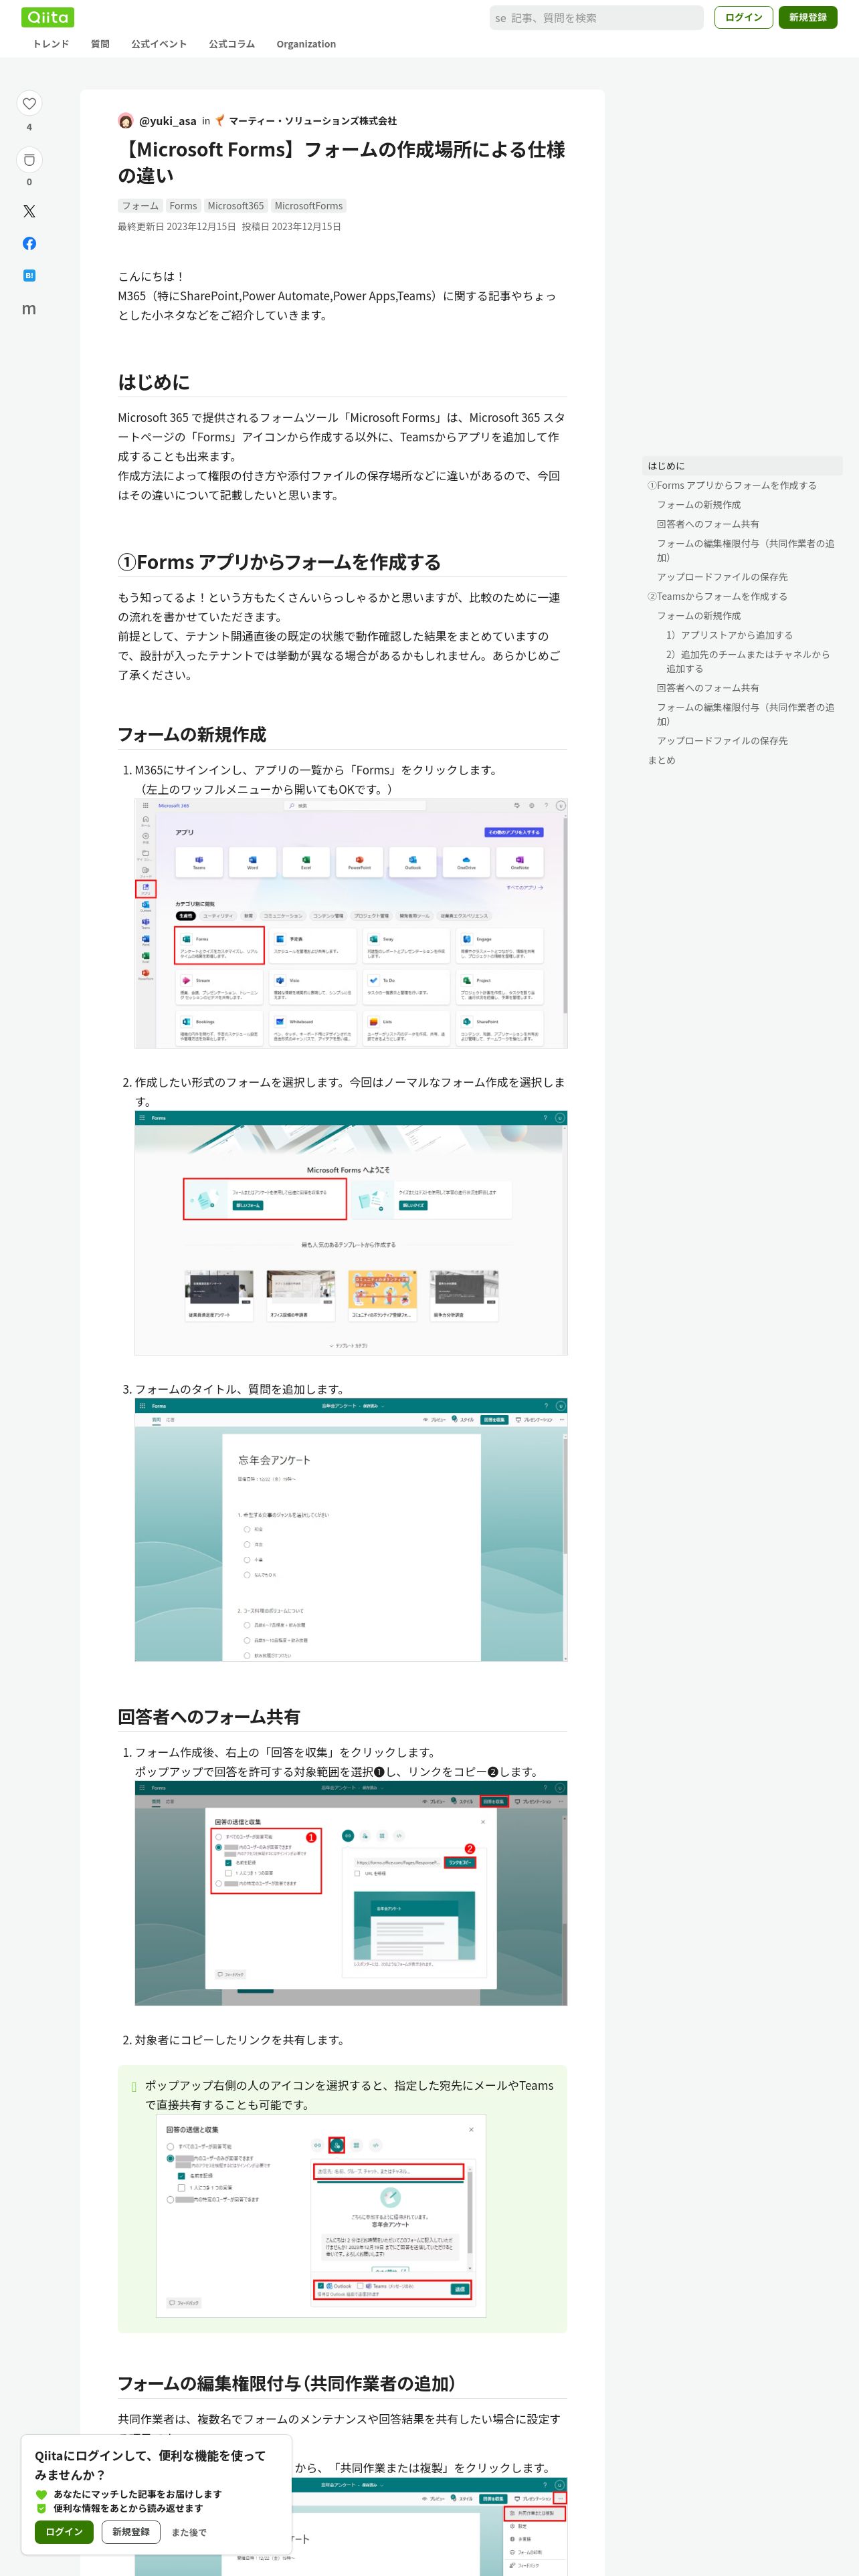Open the more-options icon in the share sidebar
Viewport: 859px width, 2576px height.
pyautogui.click(x=29, y=309)
